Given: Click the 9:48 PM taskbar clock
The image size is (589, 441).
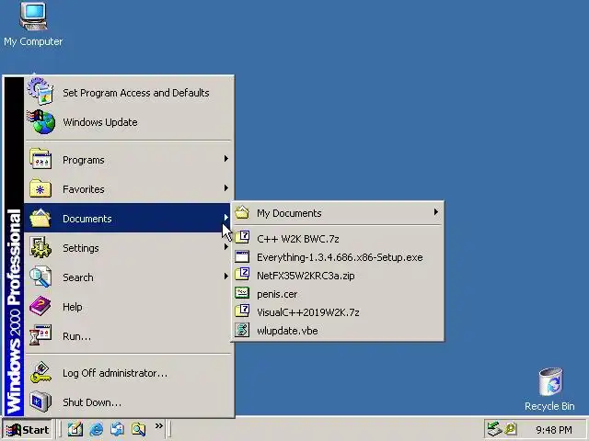Looking at the screenshot, I should click(x=554, y=429).
